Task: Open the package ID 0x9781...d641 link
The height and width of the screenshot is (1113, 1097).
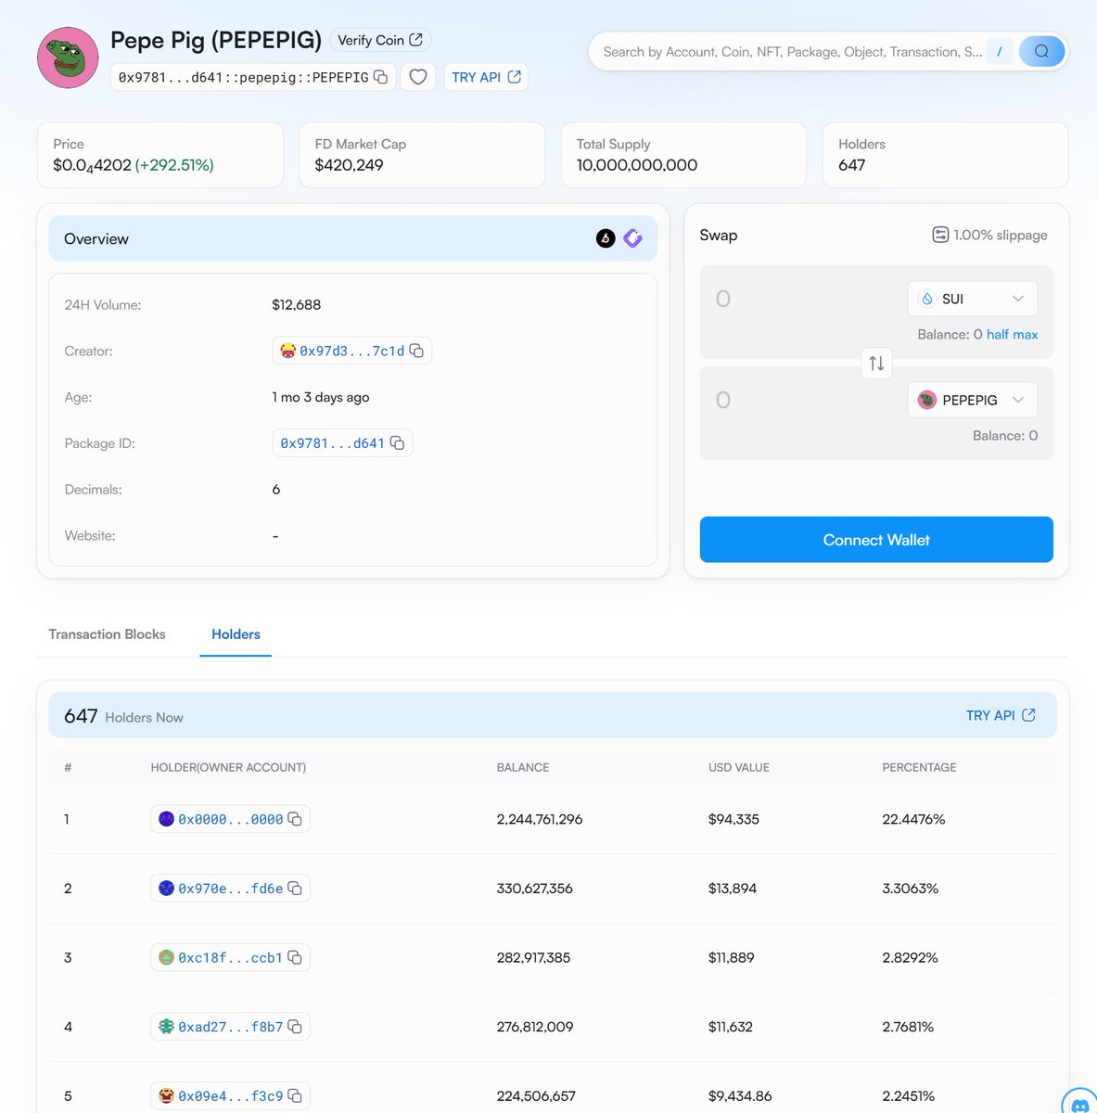Action: click(x=332, y=443)
